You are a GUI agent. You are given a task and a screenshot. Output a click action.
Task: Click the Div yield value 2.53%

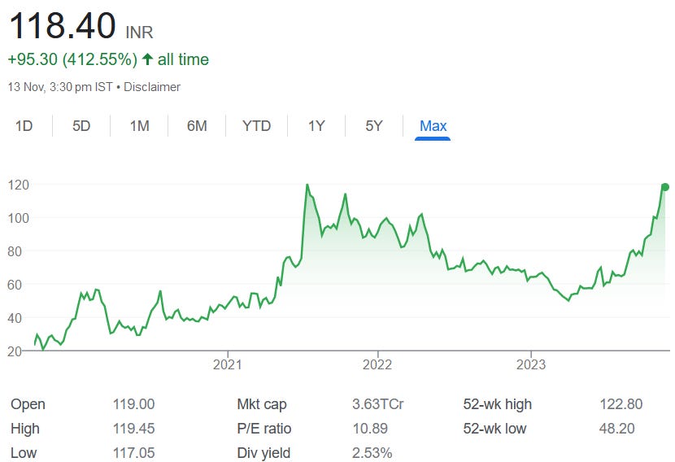(x=372, y=453)
